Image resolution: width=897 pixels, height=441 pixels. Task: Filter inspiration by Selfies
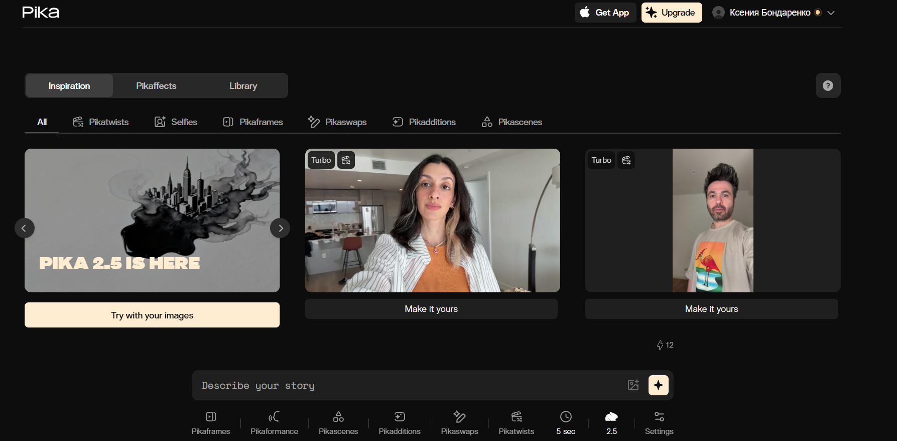click(176, 122)
